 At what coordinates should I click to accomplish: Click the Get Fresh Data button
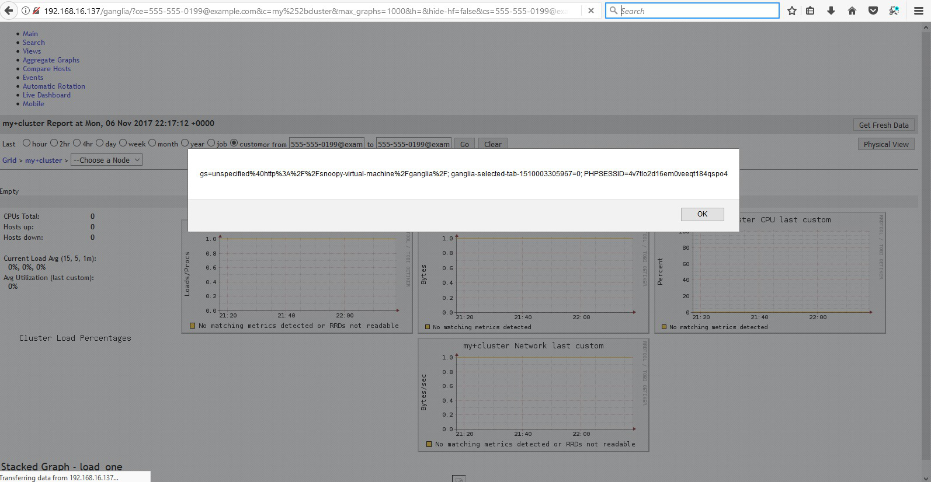[883, 125]
